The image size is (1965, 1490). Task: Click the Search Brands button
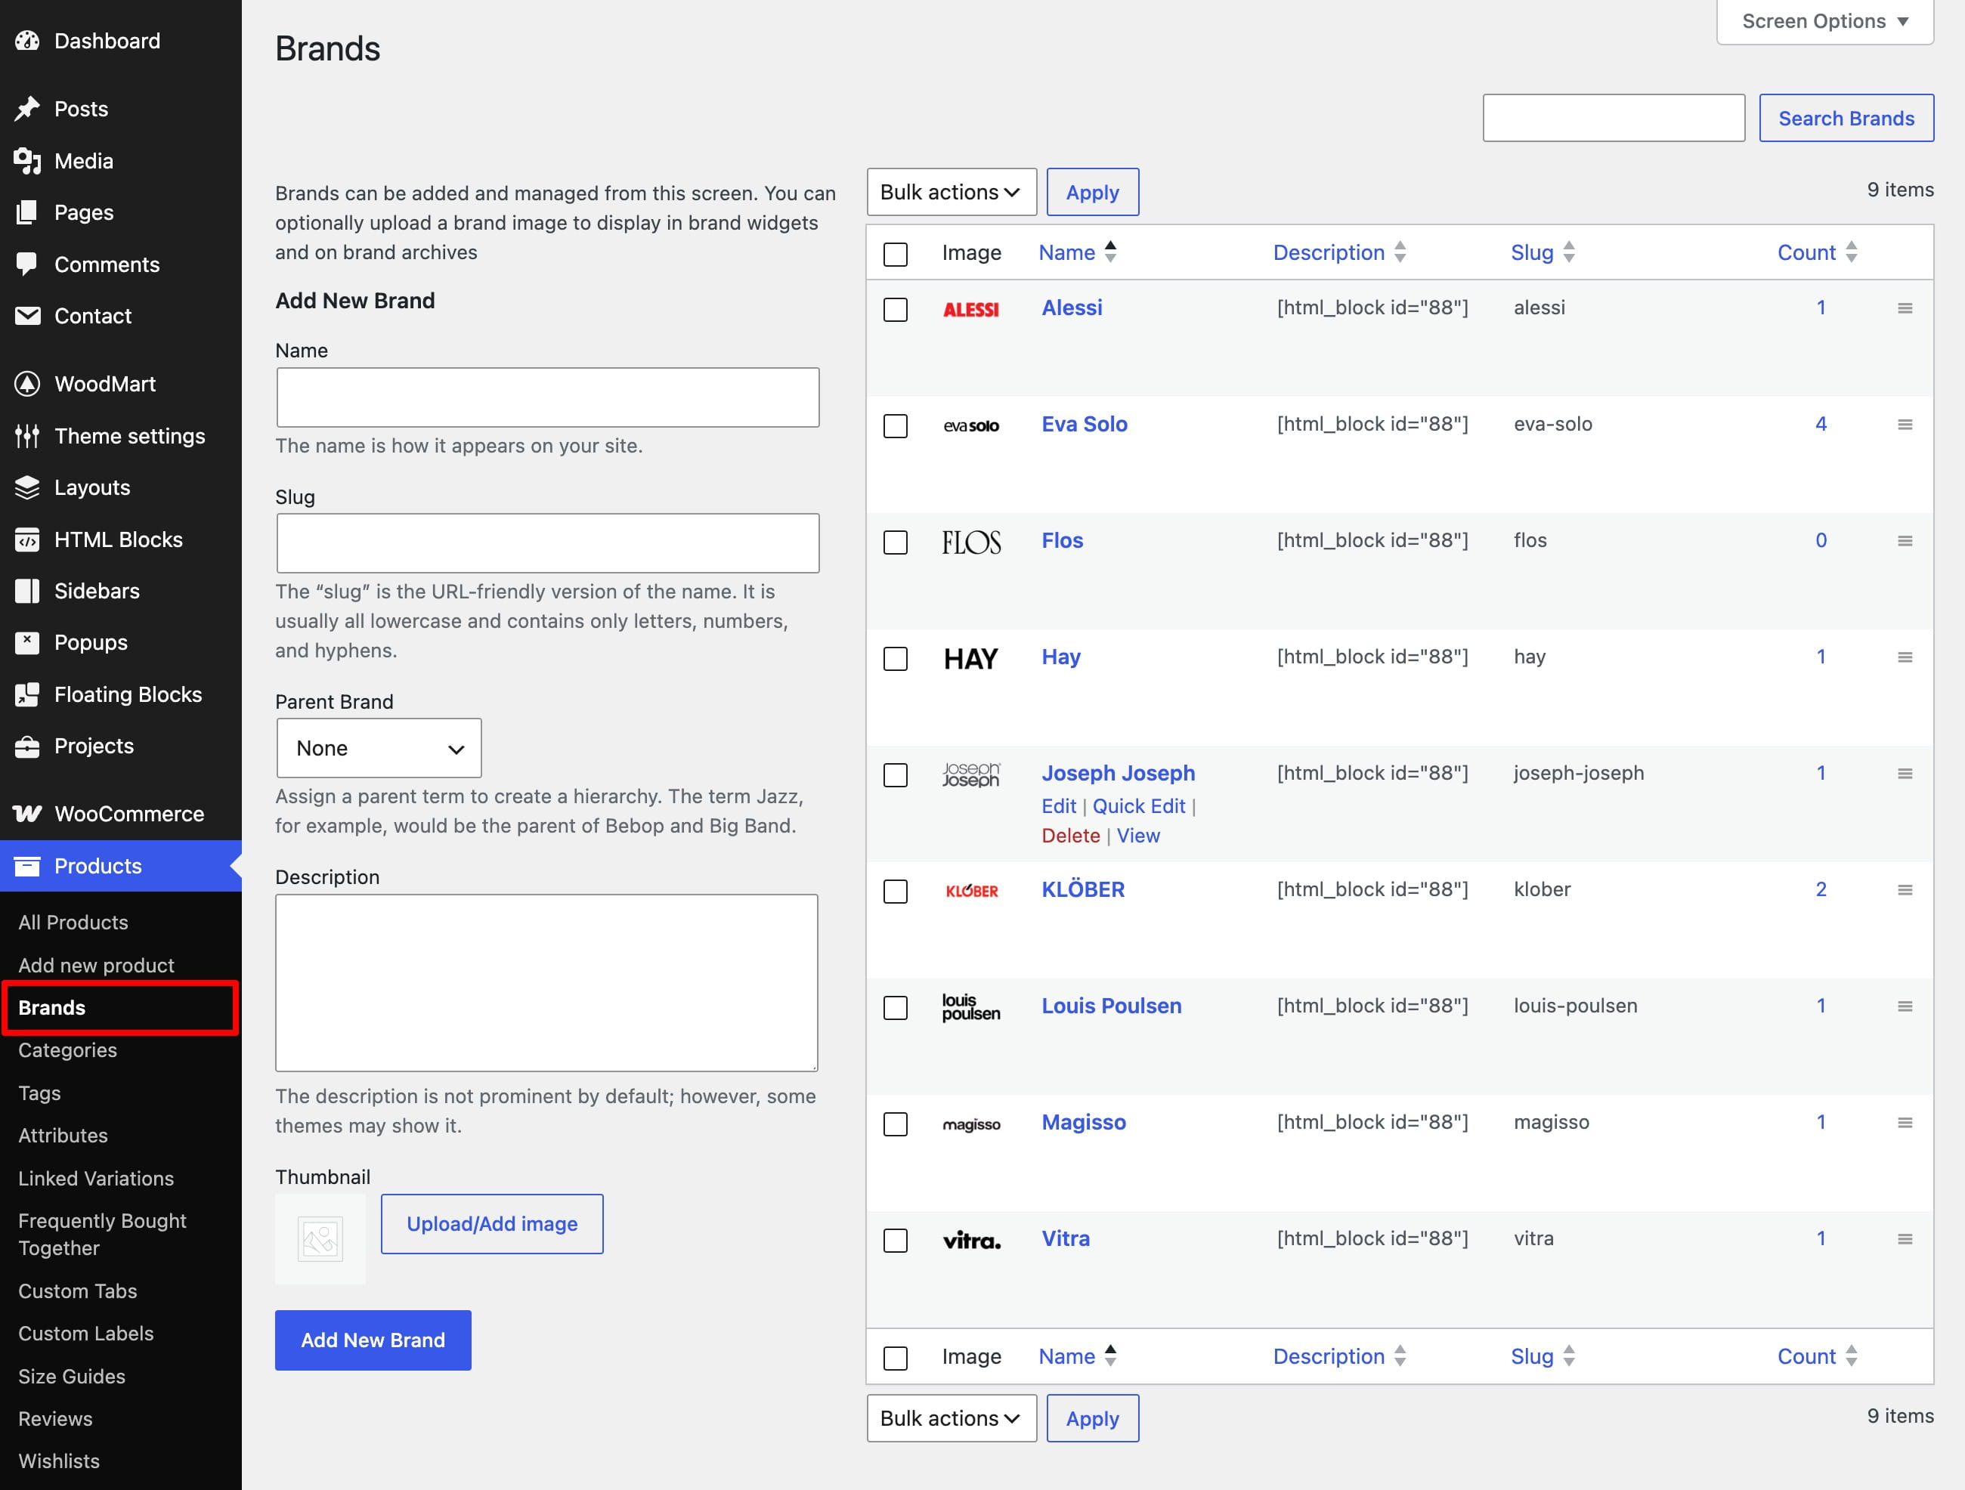click(1846, 118)
